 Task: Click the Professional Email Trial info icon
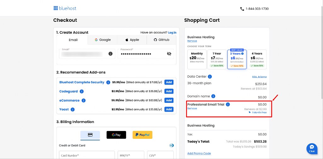(228, 104)
